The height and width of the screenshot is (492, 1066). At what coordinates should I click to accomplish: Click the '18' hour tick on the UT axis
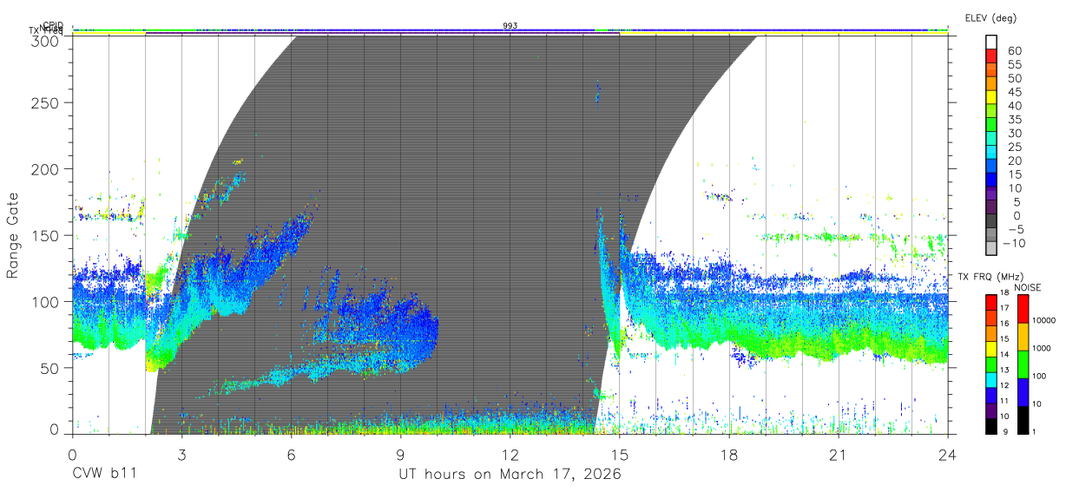(x=728, y=455)
